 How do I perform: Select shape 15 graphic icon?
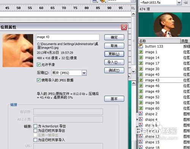tap(141, 142)
